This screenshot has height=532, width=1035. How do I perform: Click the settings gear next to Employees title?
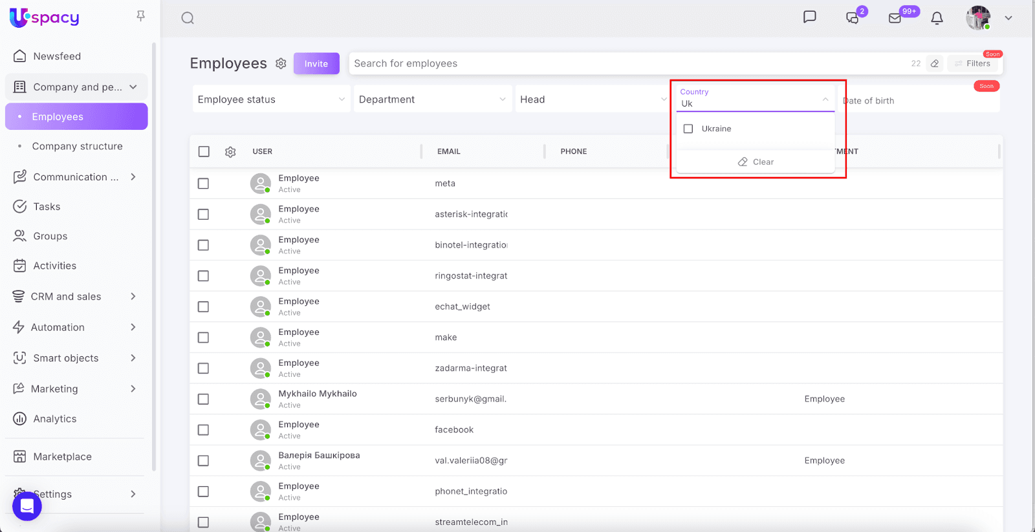coord(281,63)
